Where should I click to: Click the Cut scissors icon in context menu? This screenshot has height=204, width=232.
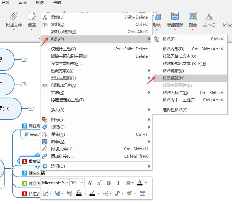45,17
